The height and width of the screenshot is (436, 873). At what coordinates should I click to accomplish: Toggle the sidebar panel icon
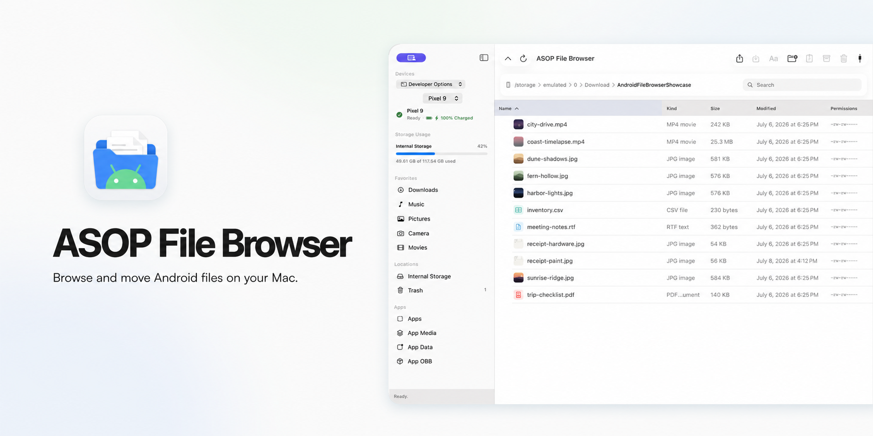click(x=484, y=58)
